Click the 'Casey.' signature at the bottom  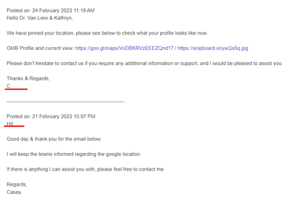coord(14,192)
